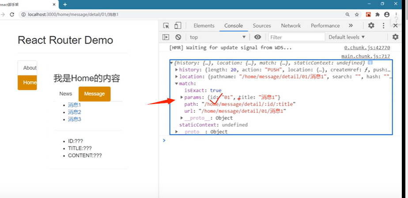The width and height of the screenshot is (408, 198).
Task: Collapse the logged props object
Action: (x=171, y=63)
